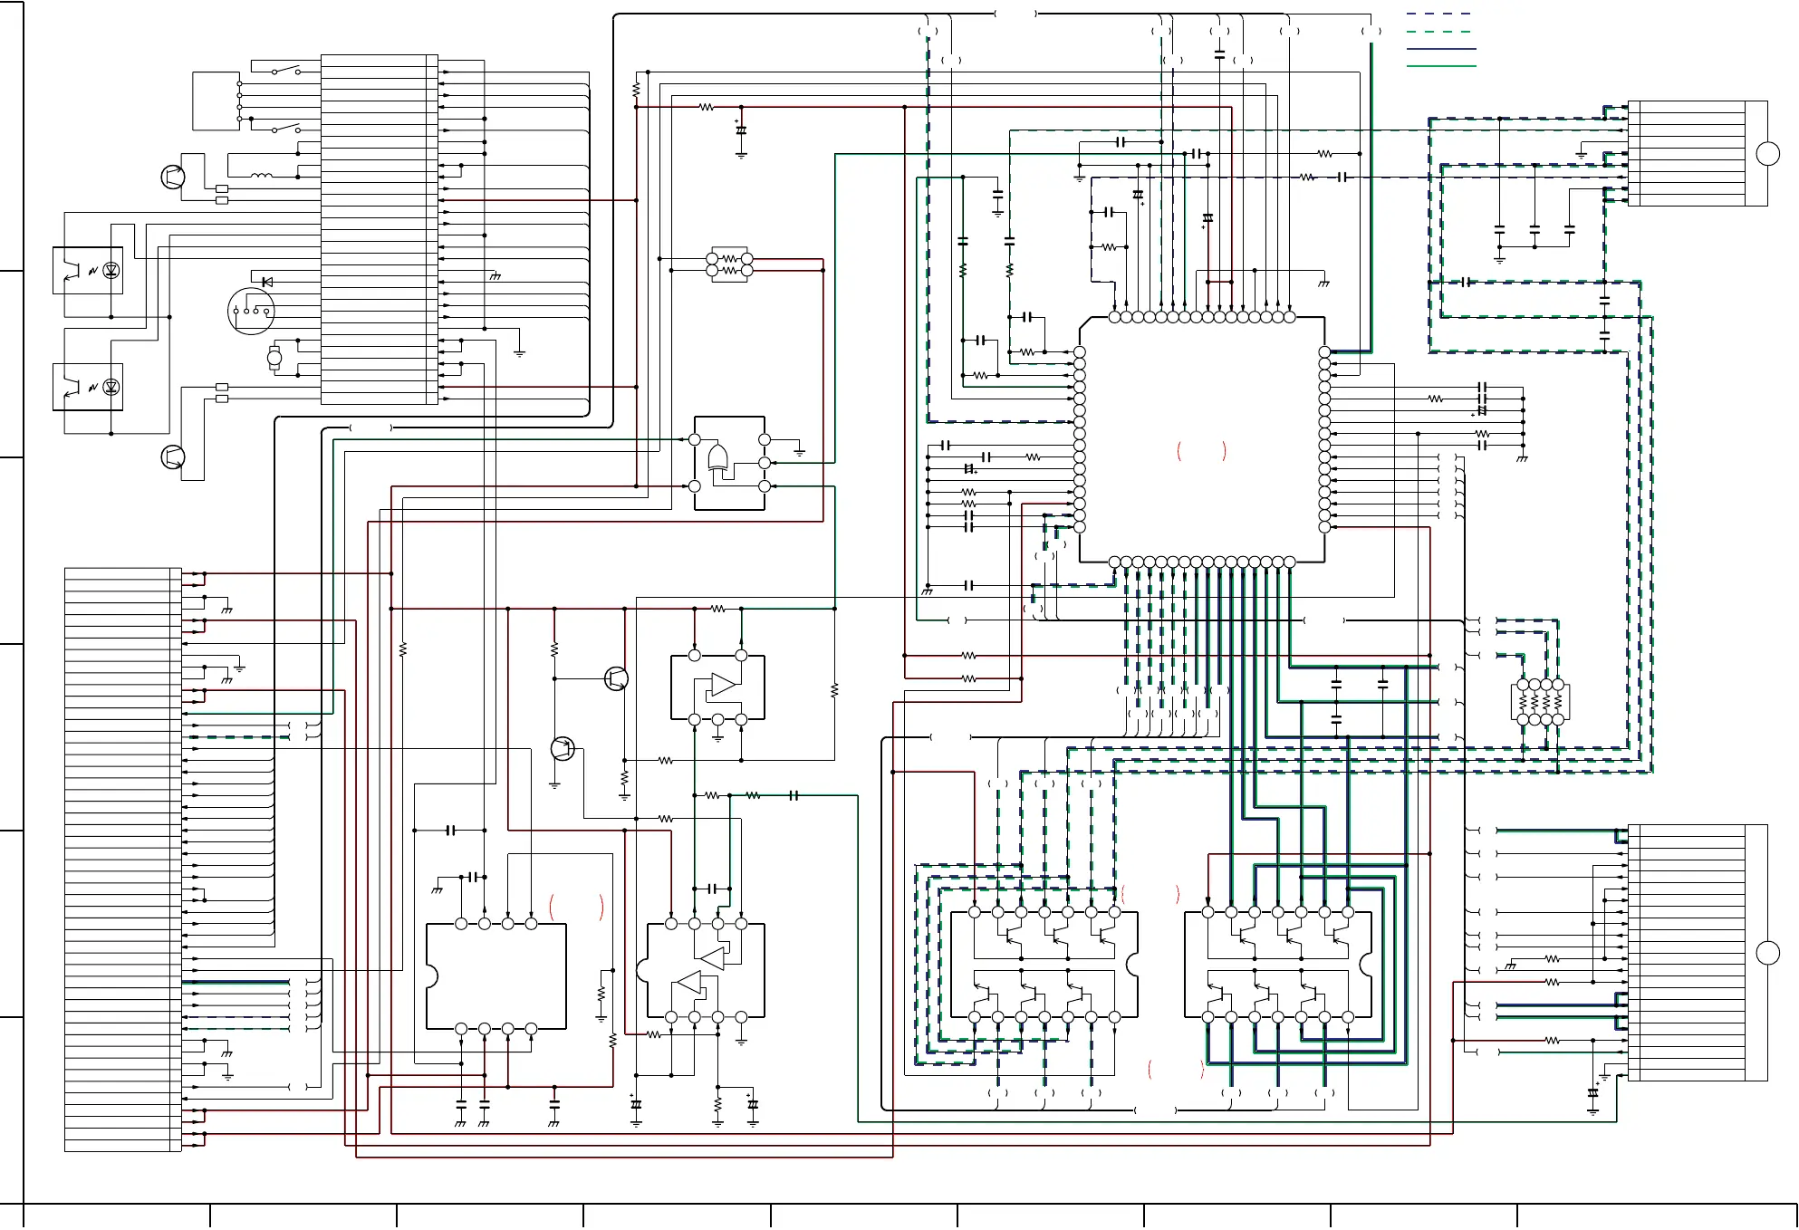Viewport: 1799px width, 1230px height.
Task: Click the XOR gate symbol inside the logic IC
Action: click(717, 457)
